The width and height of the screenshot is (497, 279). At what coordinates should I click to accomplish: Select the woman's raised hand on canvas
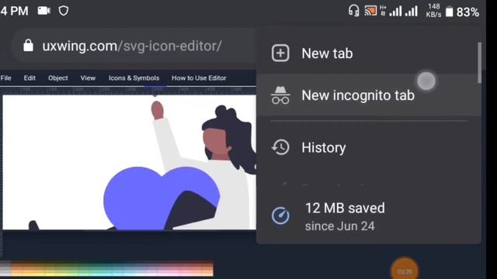tap(157, 110)
